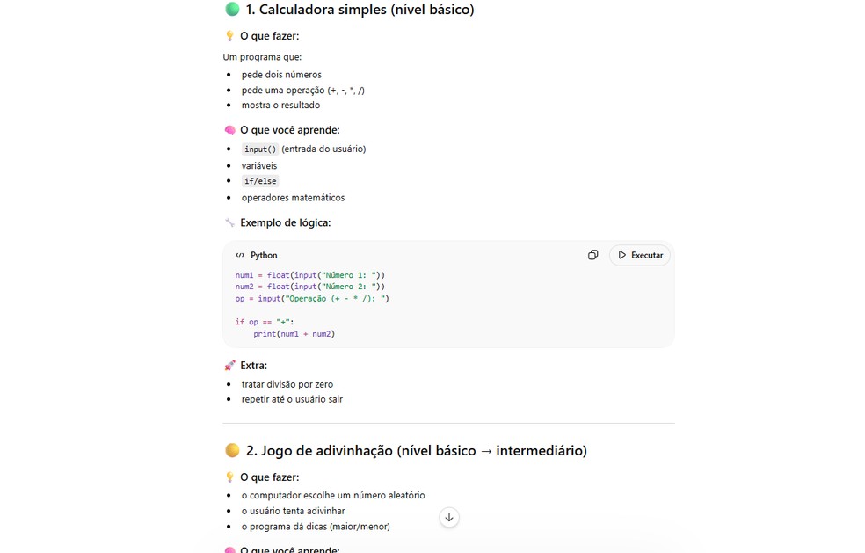This screenshot has width=865, height=553.
Task: Click the pencil icon before Exemplo de lógica
Action: [229, 222]
